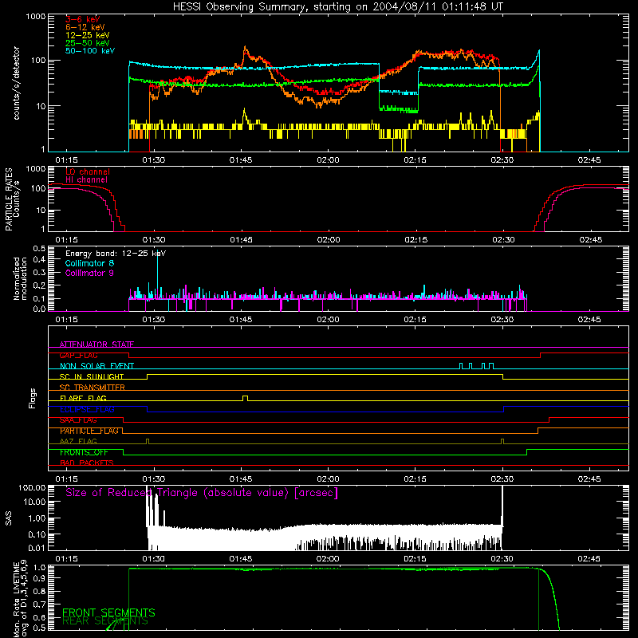This screenshot has width=638, height=638.
Task: Click the SC_TRANSMITTER flag label
Action: (93, 387)
